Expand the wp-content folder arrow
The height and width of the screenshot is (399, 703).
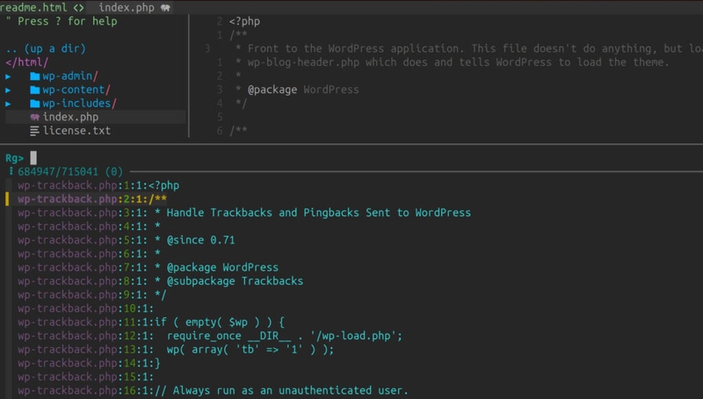pyautogui.click(x=8, y=91)
